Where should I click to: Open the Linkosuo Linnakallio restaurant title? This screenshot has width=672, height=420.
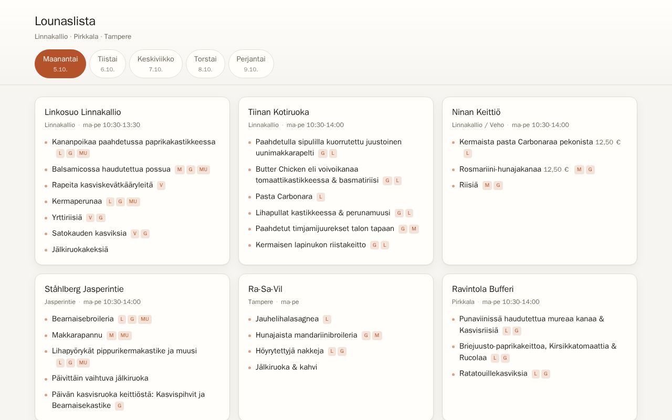(83, 112)
